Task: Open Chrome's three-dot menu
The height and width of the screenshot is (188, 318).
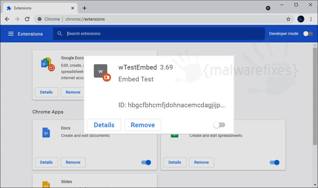Action: coord(311,19)
